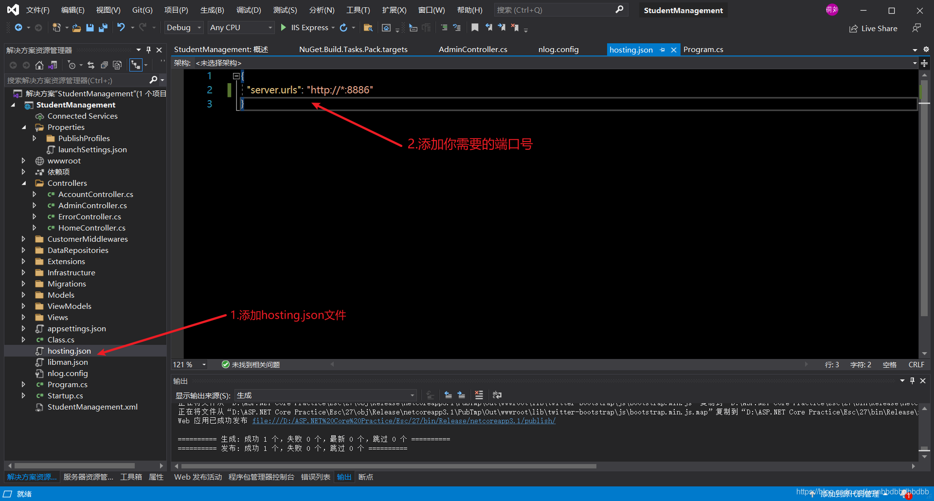934x501 pixels.
Task: Open the 调试(D) menu
Action: pyautogui.click(x=249, y=10)
